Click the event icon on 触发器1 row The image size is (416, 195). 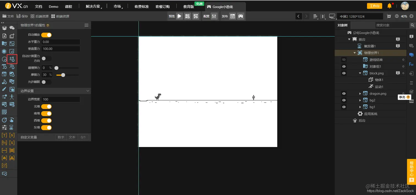(x=398, y=46)
